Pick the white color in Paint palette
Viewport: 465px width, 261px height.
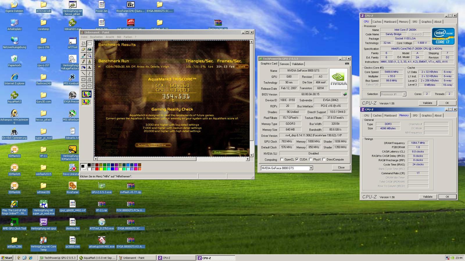click(x=89, y=169)
